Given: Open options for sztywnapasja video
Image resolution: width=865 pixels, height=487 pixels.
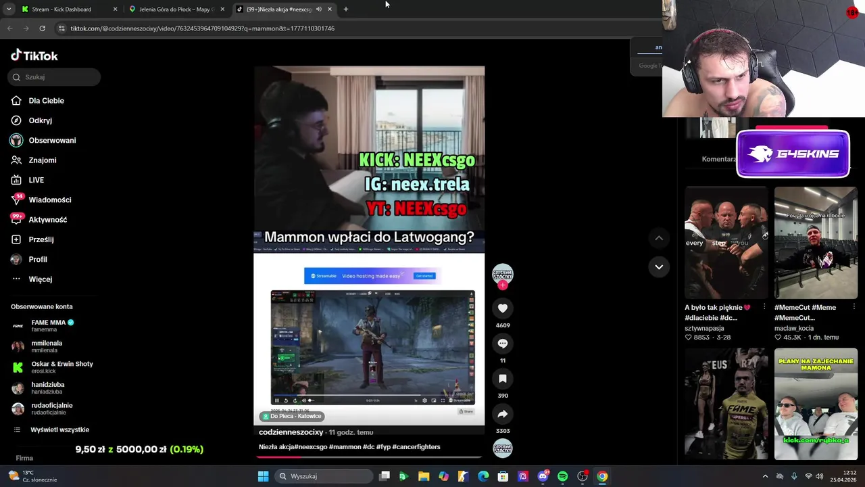Looking at the screenshot, I should point(764,307).
